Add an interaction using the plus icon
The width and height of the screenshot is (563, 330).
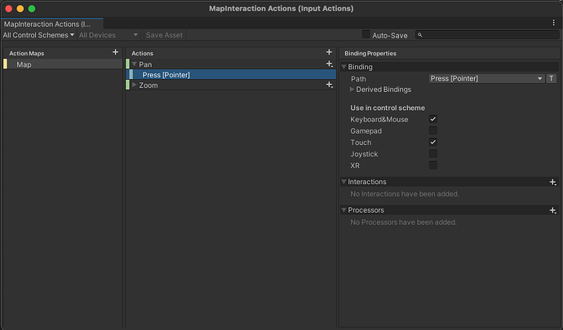click(552, 182)
